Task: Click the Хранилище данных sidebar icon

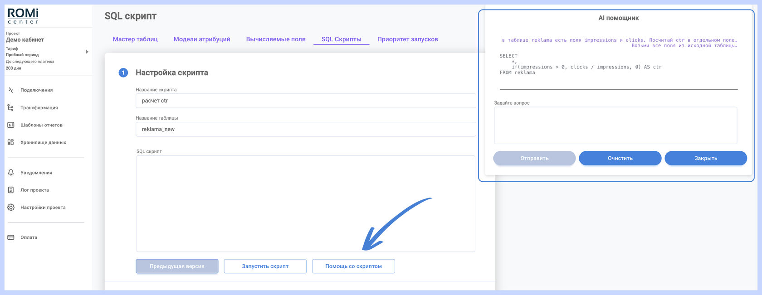Action: (11, 142)
